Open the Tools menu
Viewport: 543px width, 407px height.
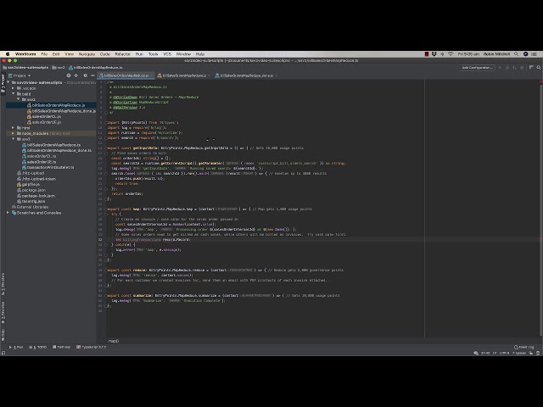click(x=153, y=54)
